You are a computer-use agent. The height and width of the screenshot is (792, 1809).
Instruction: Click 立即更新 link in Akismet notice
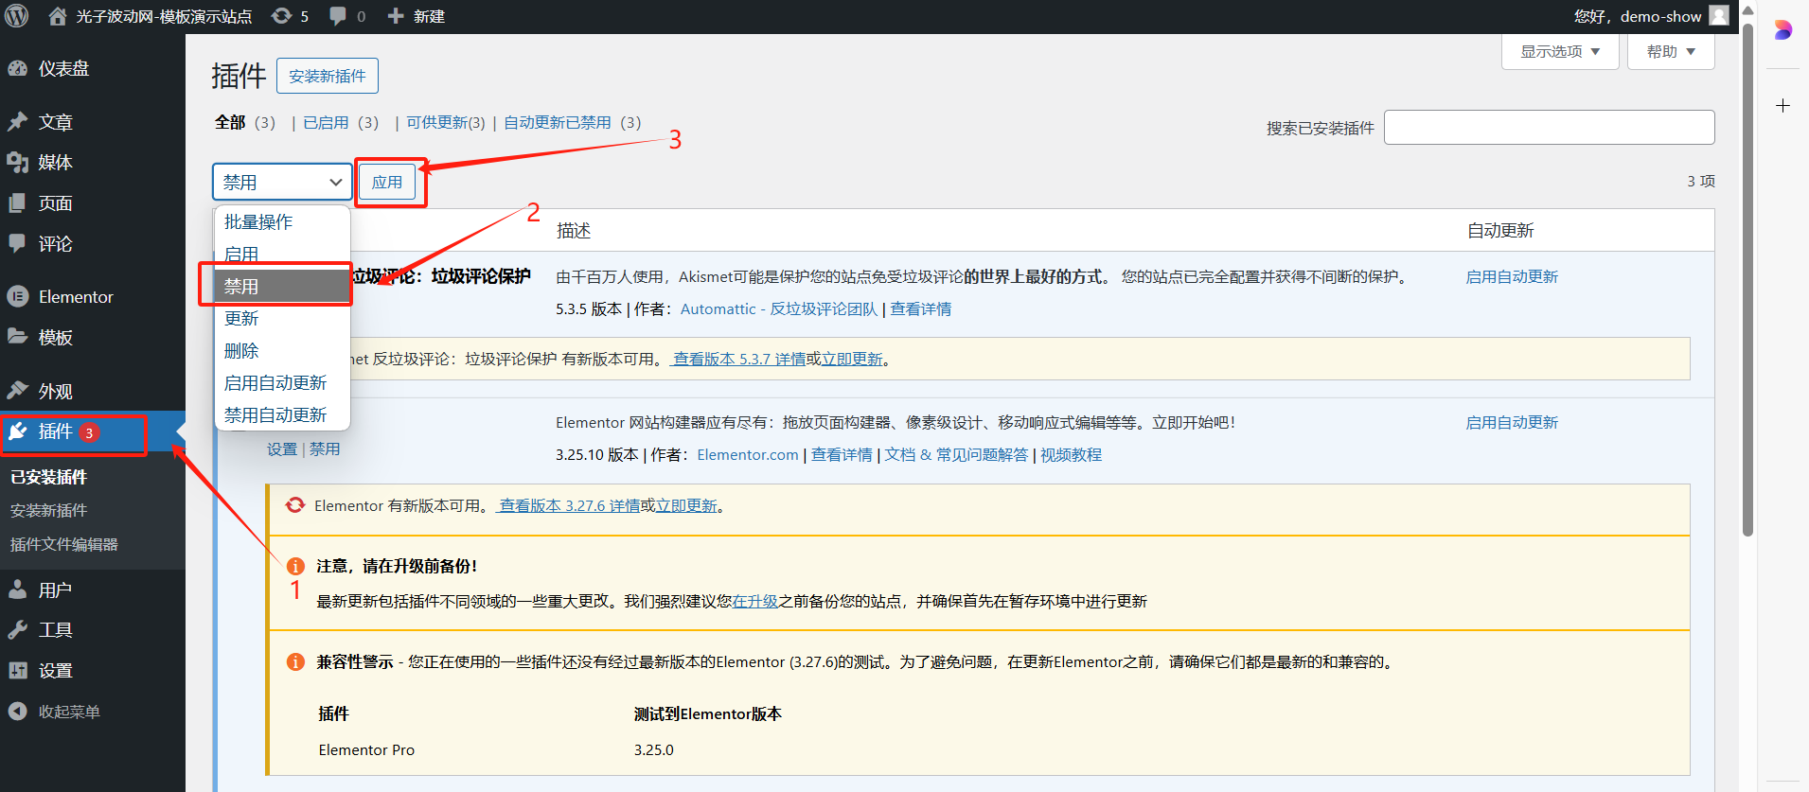tap(852, 359)
